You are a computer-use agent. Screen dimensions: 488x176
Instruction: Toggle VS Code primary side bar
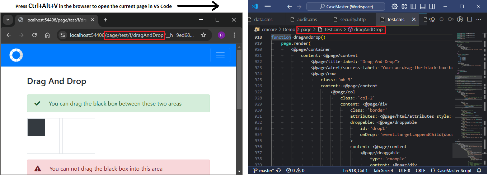[x=414, y=6]
